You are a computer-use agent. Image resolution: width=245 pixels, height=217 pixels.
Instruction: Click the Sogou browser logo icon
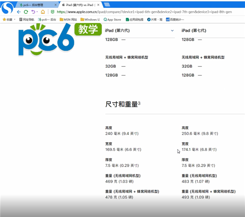tap(7, 8)
